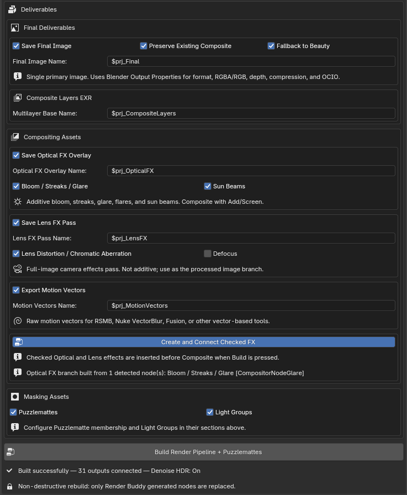Click the Single primary image description text
The width and height of the screenshot is (407, 495).
click(183, 77)
